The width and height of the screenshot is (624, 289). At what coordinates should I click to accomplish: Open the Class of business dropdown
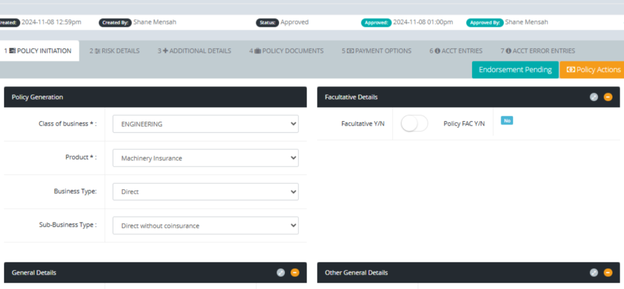click(x=205, y=124)
